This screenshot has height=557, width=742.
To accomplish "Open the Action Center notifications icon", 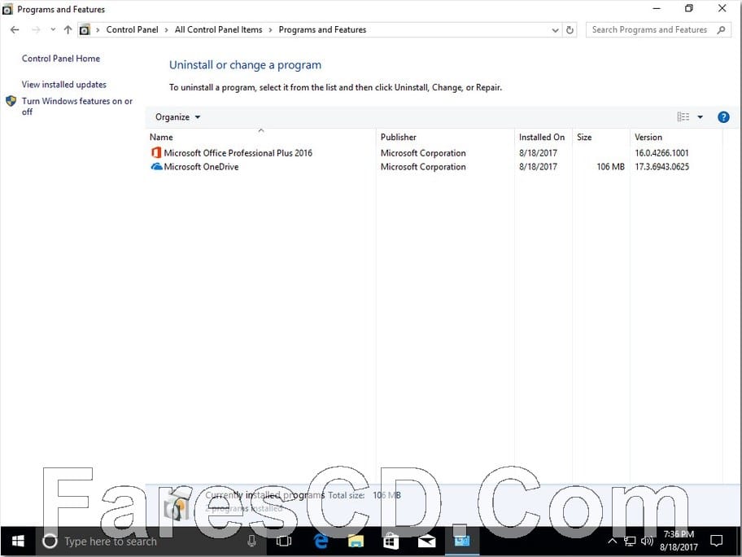I will click(717, 541).
